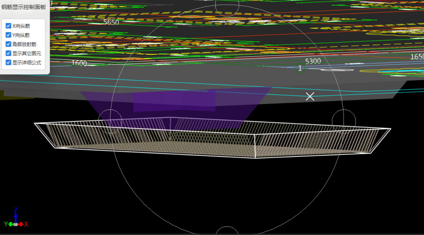This screenshot has height=235, width=424.
Task: Select the green circled axis label 1
Action: (300, 68)
